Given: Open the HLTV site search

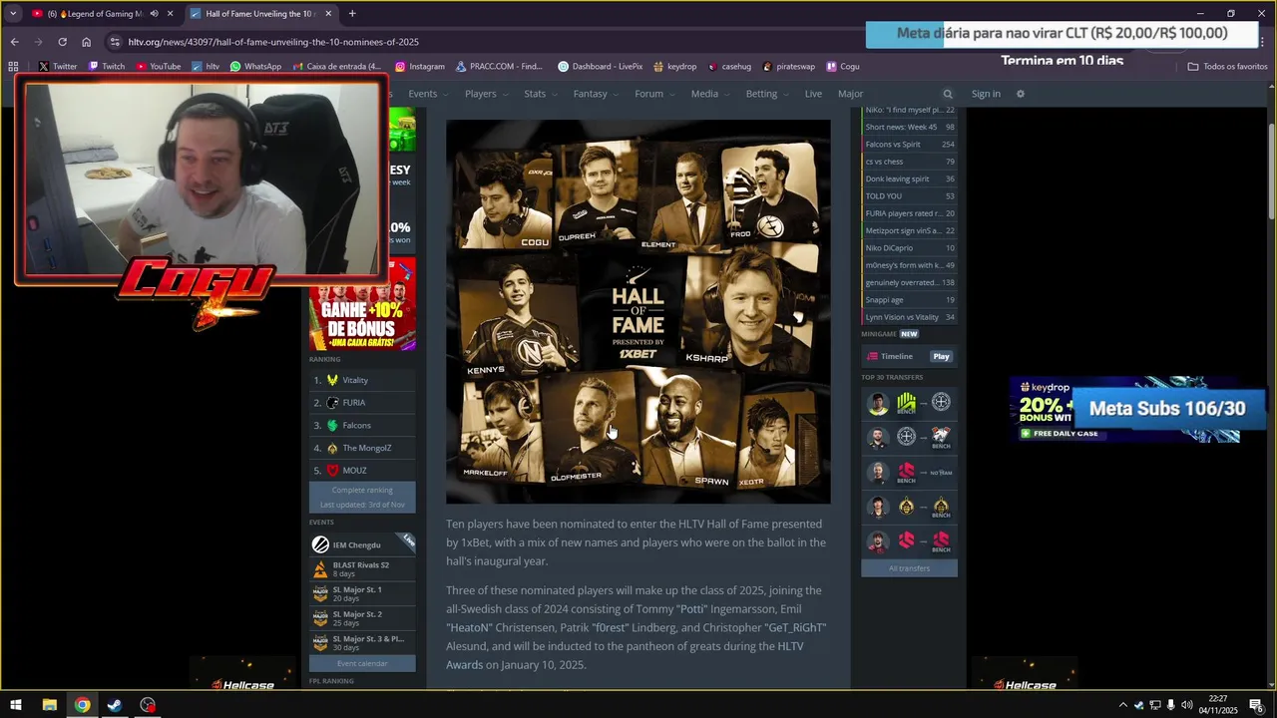Looking at the screenshot, I should pos(948,94).
